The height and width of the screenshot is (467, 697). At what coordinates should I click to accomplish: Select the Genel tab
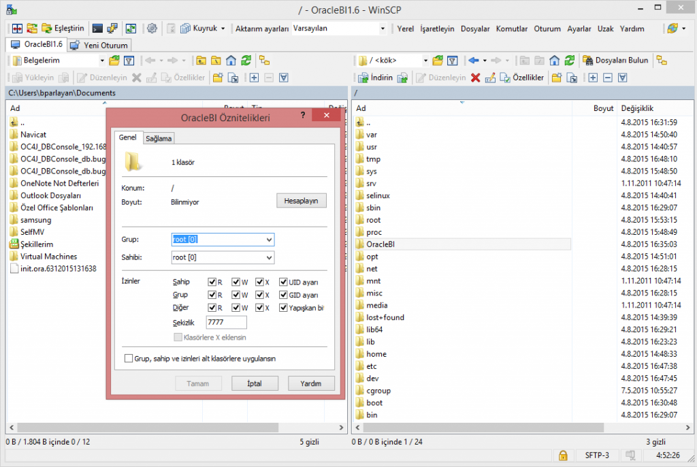click(127, 138)
